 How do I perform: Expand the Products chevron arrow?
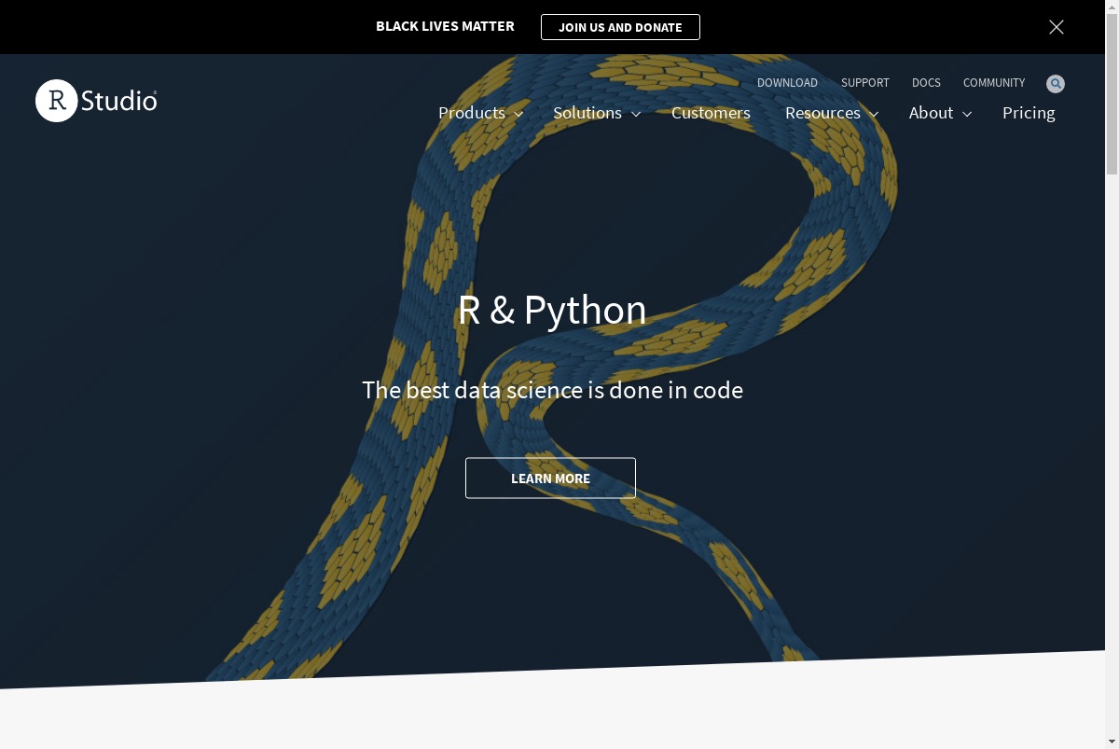tap(518, 114)
